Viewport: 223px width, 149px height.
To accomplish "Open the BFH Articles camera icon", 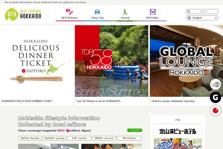I will 70,12.
